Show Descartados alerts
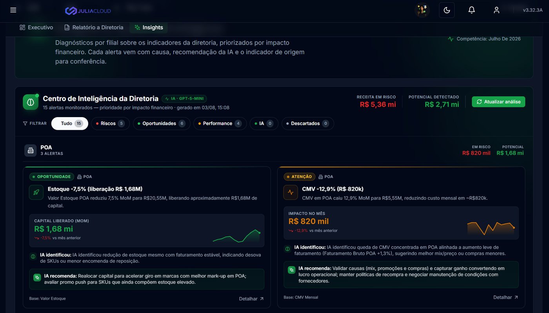549x313 pixels. coord(308,123)
